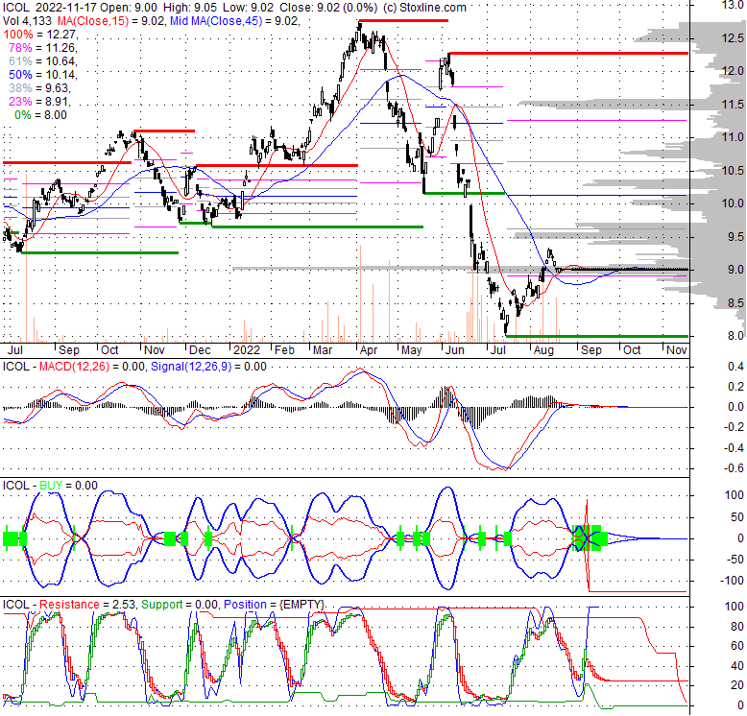Click the -0.6 MACD axis label

coord(734,468)
